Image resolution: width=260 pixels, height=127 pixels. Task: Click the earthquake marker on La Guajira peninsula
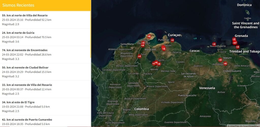click(149, 36)
